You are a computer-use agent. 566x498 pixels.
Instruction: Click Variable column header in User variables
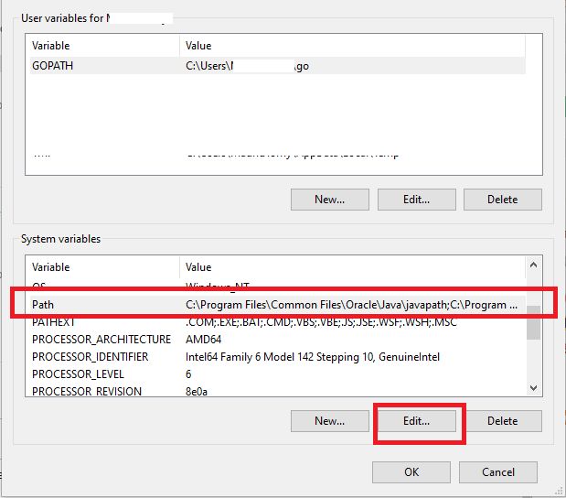coord(104,46)
